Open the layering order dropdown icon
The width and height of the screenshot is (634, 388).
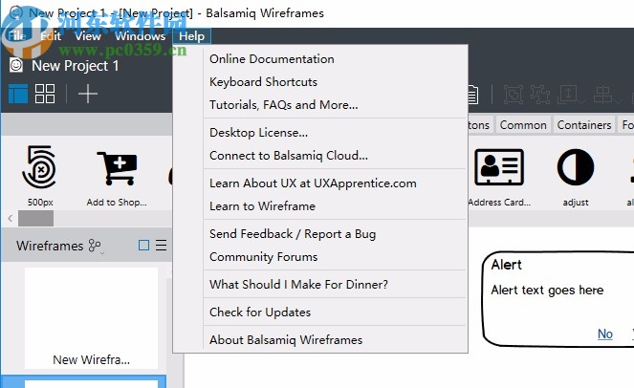click(570, 95)
